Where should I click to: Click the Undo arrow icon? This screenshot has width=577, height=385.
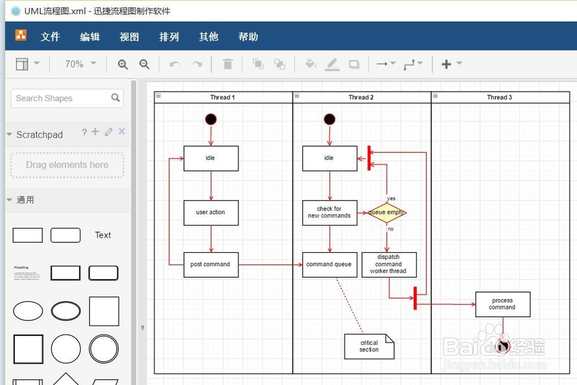[174, 64]
